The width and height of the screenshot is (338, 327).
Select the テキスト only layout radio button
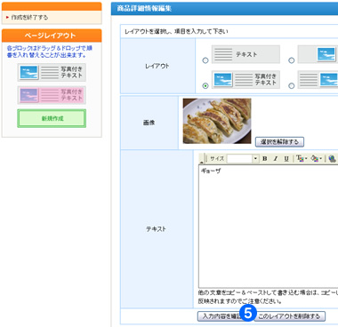pos(205,60)
